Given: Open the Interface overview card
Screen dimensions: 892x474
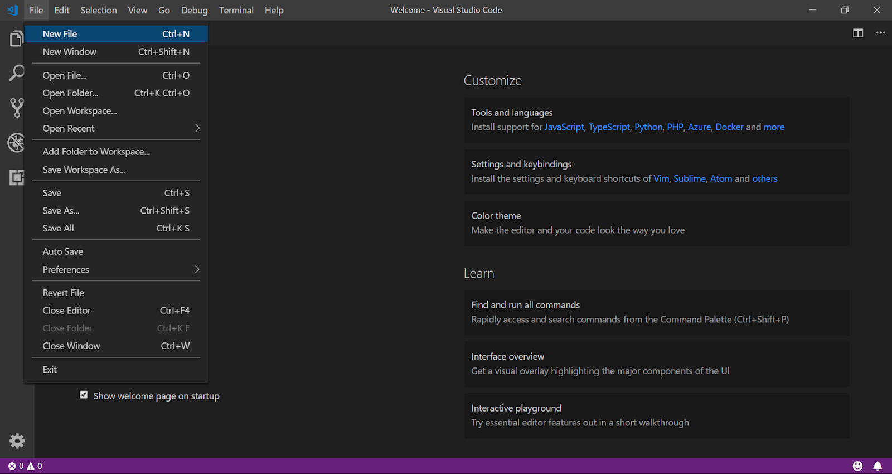Looking at the screenshot, I should coord(657,364).
